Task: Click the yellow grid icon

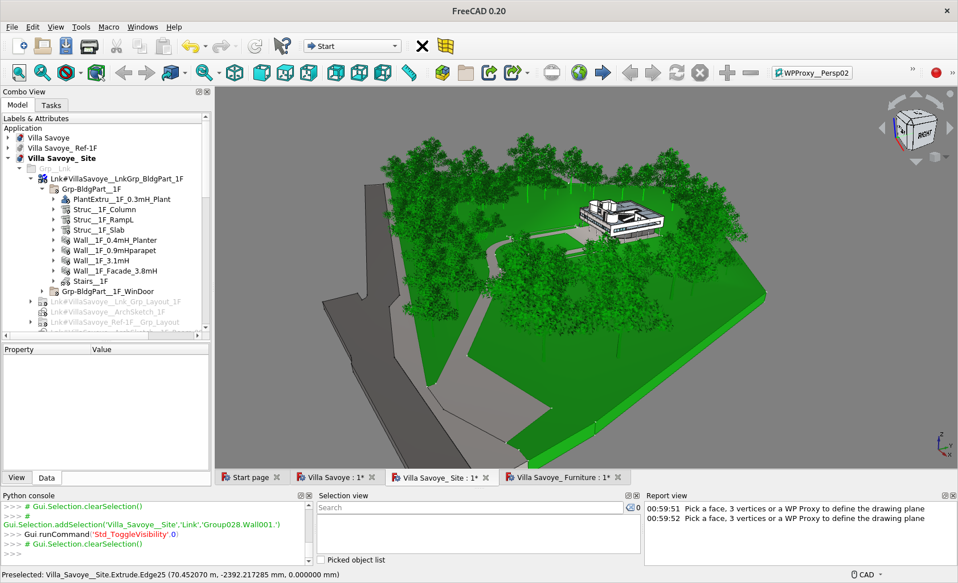Action: pos(445,46)
